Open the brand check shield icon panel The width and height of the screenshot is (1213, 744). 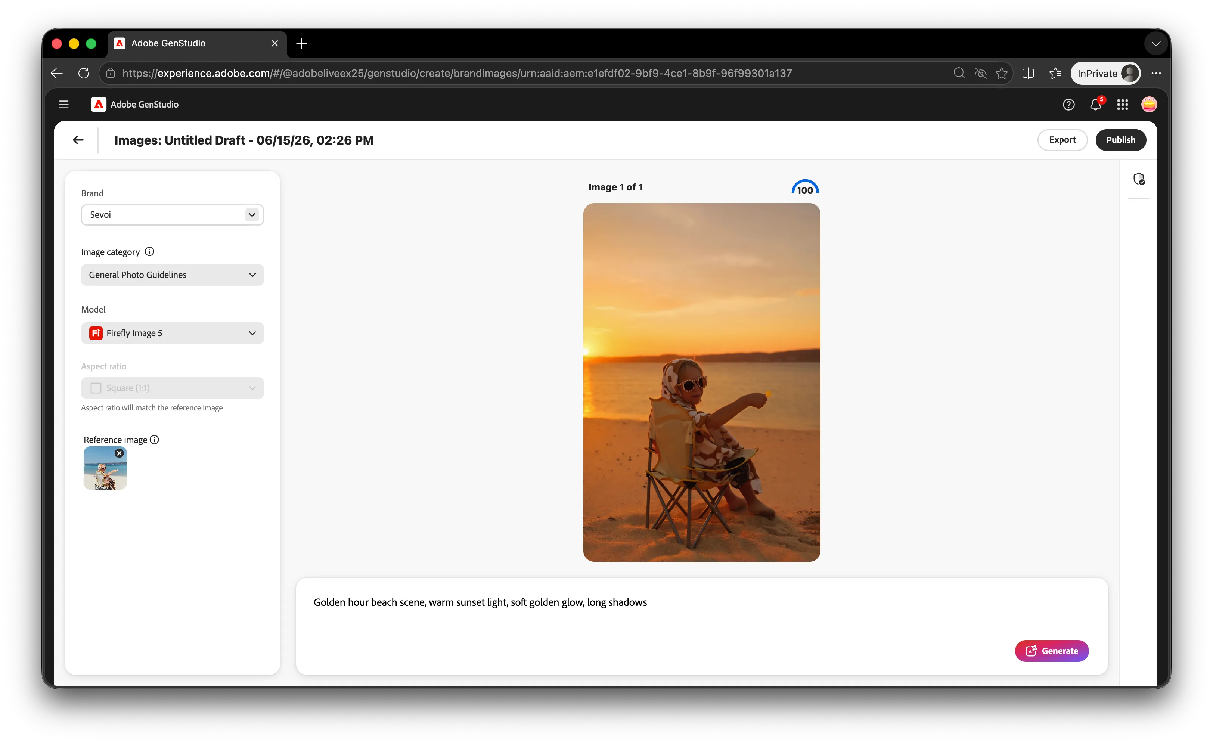[1139, 179]
